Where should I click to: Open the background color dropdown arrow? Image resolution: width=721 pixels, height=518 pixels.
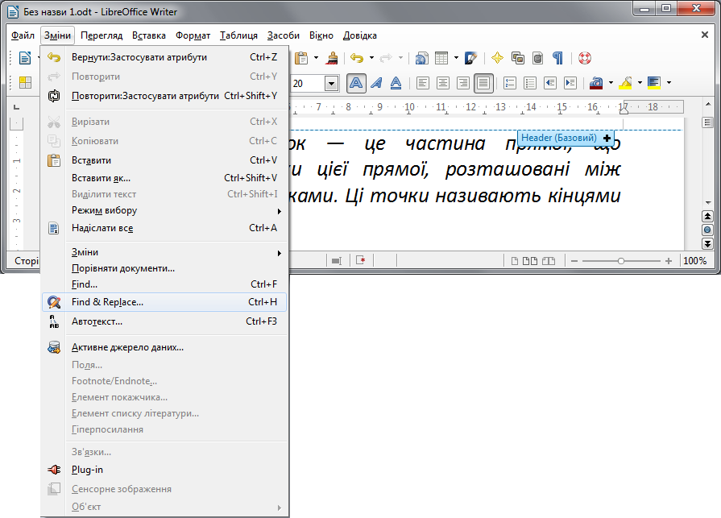pyautogui.click(x=669, y=83)
